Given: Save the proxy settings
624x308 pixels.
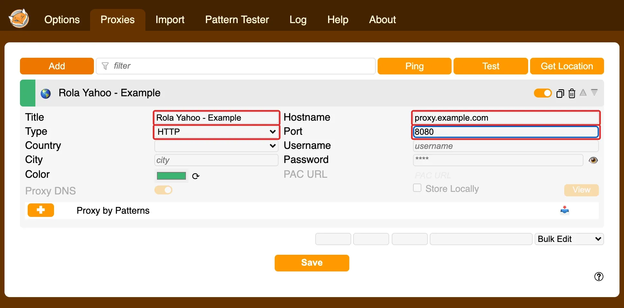Looking at the screenshot, I should [312, 263].
